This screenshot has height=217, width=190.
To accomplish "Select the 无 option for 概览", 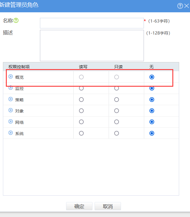I will pyautogui.click(x=152, y=77).
